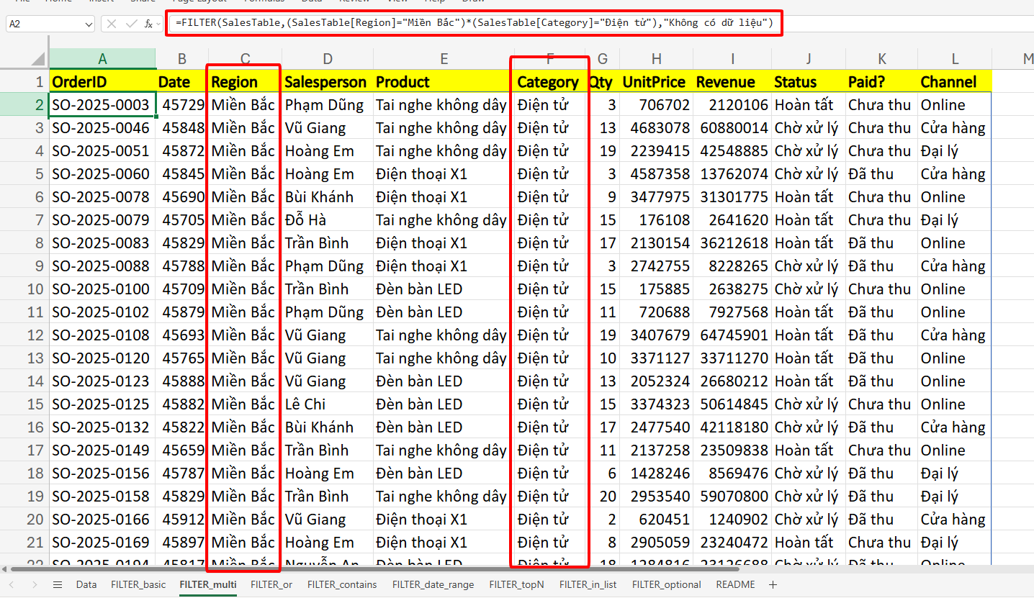Screen dimensions: 1034x598
Task: Click the Channel header cell
Action: click(955, 82)
